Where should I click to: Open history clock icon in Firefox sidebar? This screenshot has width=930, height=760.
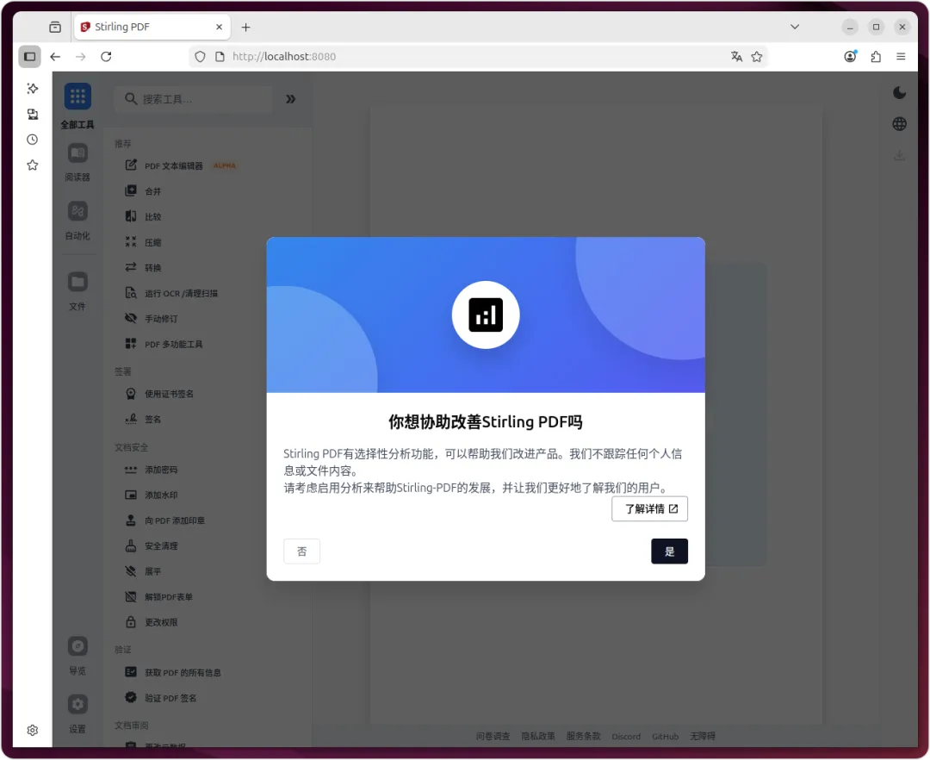coord(33,140)
